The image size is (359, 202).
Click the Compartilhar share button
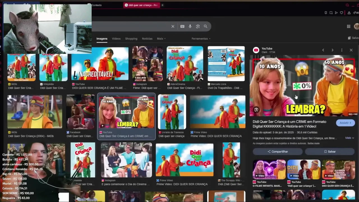point(278,151)
